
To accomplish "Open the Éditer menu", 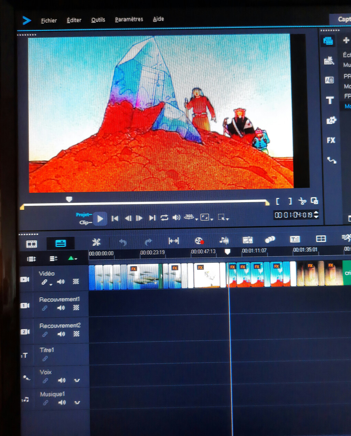I will 74,20.
